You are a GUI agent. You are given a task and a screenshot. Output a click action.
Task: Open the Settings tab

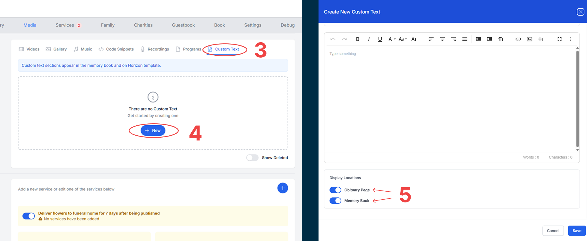[253, 25]
